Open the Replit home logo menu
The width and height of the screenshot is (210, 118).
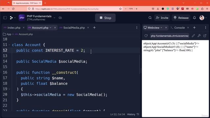[x=11, y=18]
